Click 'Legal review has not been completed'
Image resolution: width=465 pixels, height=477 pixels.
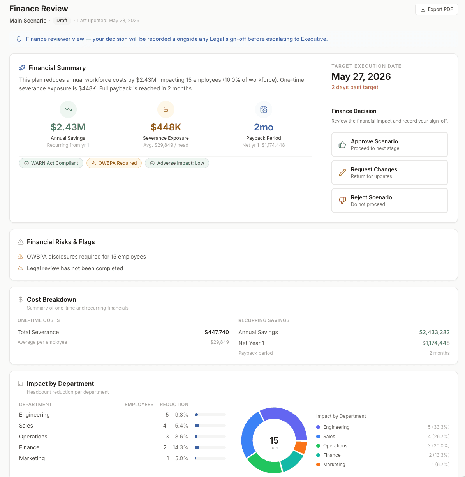point(75,268)
